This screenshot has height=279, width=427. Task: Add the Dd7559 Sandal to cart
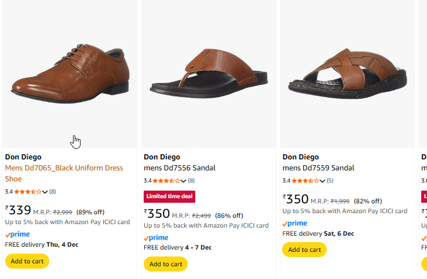tap(304, 250)
